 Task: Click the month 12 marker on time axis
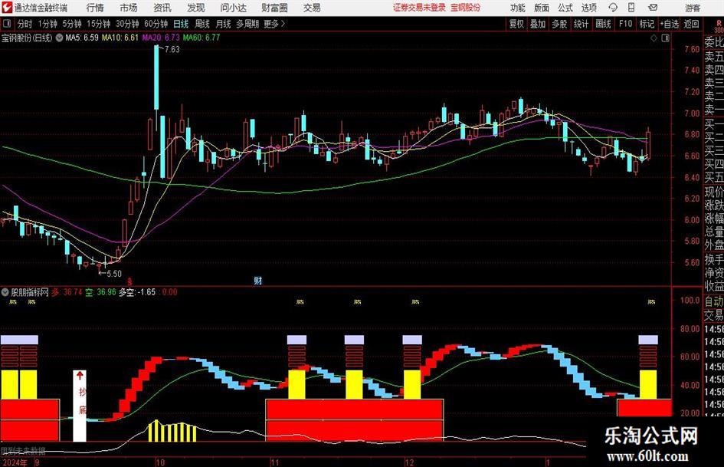click(x=410, y=462)
